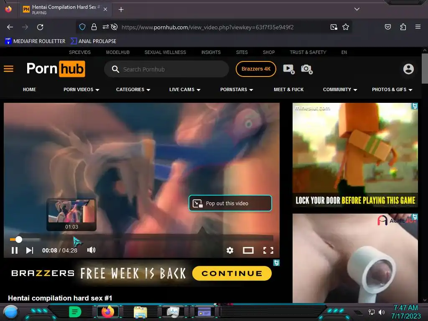The width and height of the screenshot is (428, 321).
Task: Click the upload photo camera icon
Action: (307, 69)
